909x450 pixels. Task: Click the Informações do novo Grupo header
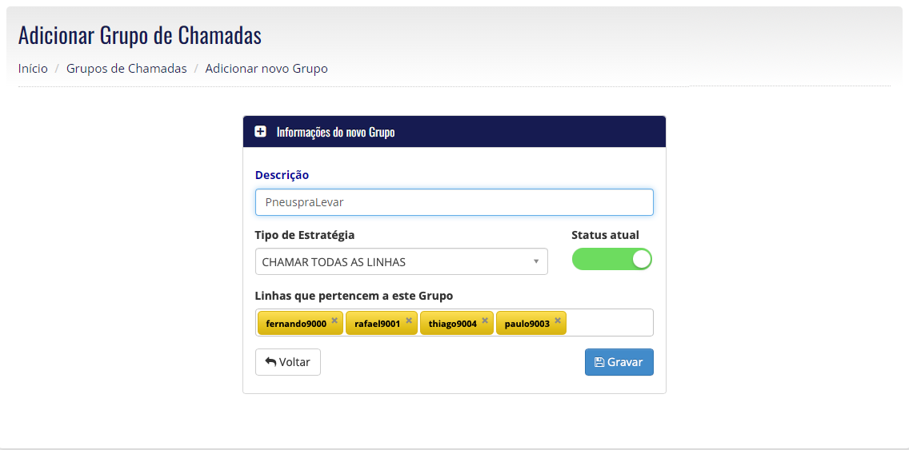point(335,132)
